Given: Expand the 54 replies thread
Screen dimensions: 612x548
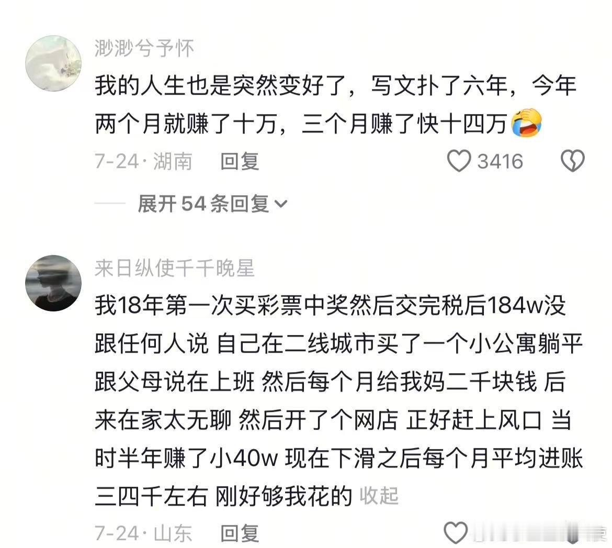Looking at the screenshot, I should click(x=212, y=204).
